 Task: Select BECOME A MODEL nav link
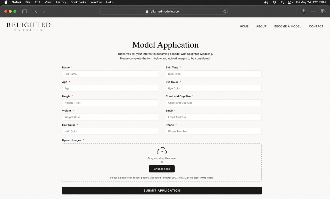click(288, 26)
